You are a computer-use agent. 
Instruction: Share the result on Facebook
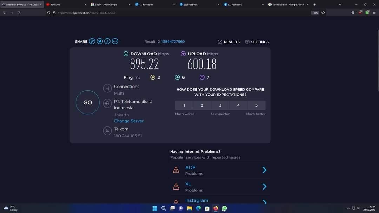click(x=107, y=41)
